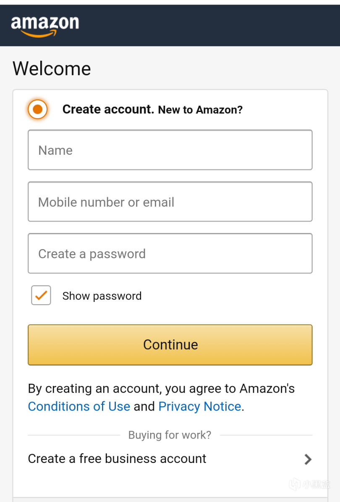The height and width of the screenshot is (502, 340).
Task: Click the dark navy header bar
Action: pos(210,25)
